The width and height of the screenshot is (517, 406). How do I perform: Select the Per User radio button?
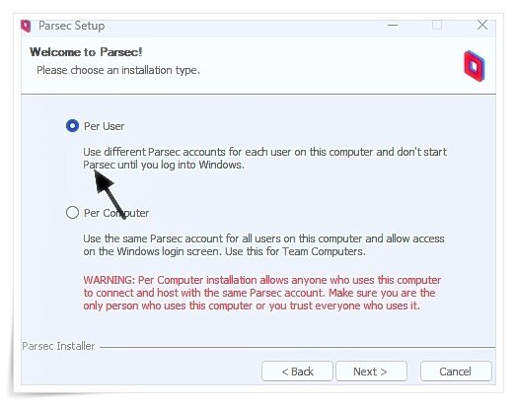(72, 126)
